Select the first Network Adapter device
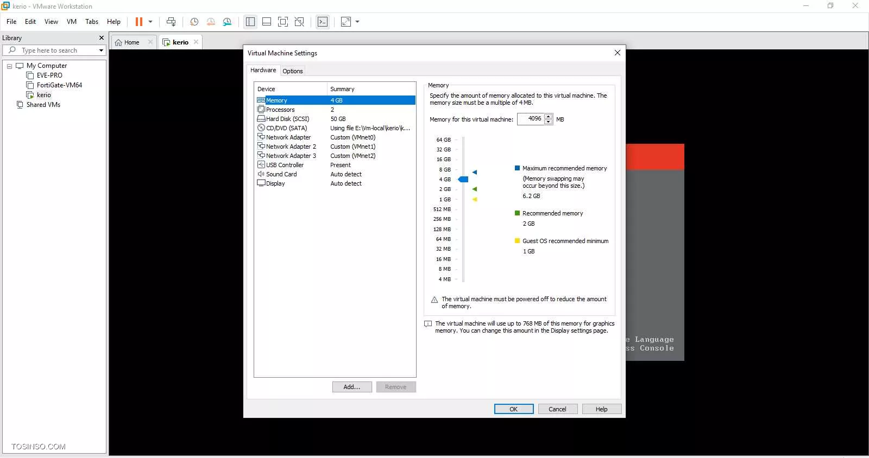This screenshot has width=869, height=458. [x=336, y=137]
